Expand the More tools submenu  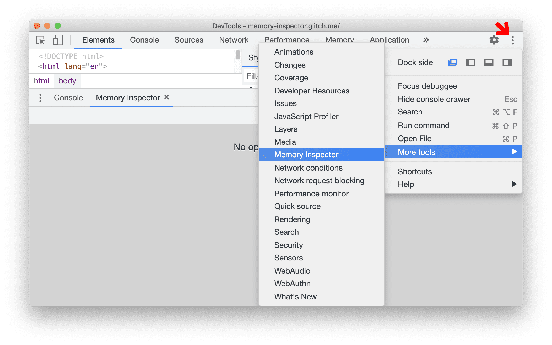click(x=456, y=152)
